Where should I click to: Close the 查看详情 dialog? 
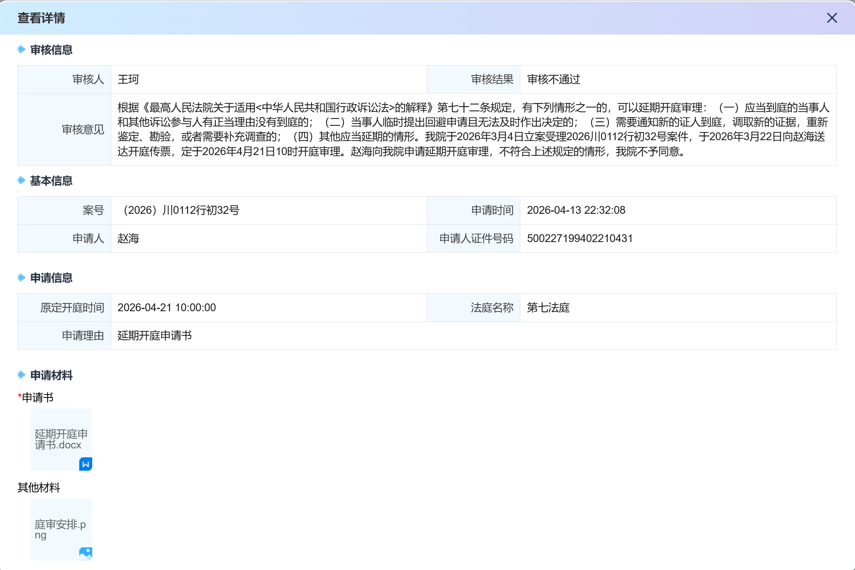pyautogui.click(x=832, y=18)
